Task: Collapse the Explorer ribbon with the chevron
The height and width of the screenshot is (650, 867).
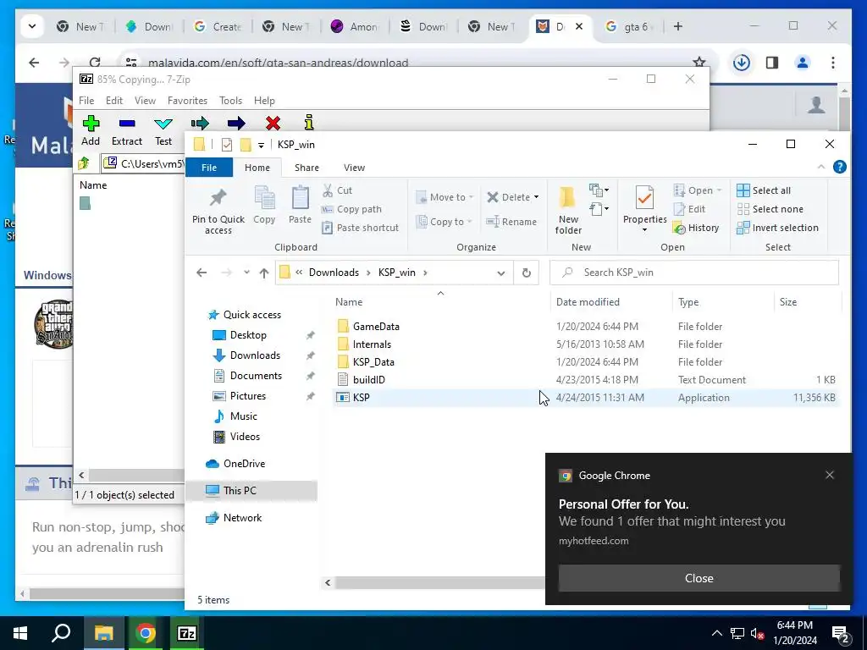Action: (x=821, y=167)
